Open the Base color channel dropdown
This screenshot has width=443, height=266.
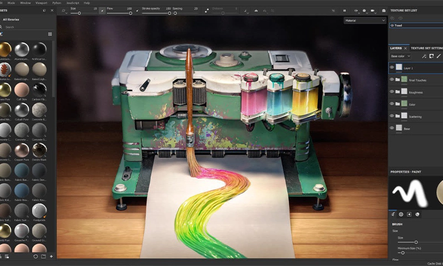point(400,56)
